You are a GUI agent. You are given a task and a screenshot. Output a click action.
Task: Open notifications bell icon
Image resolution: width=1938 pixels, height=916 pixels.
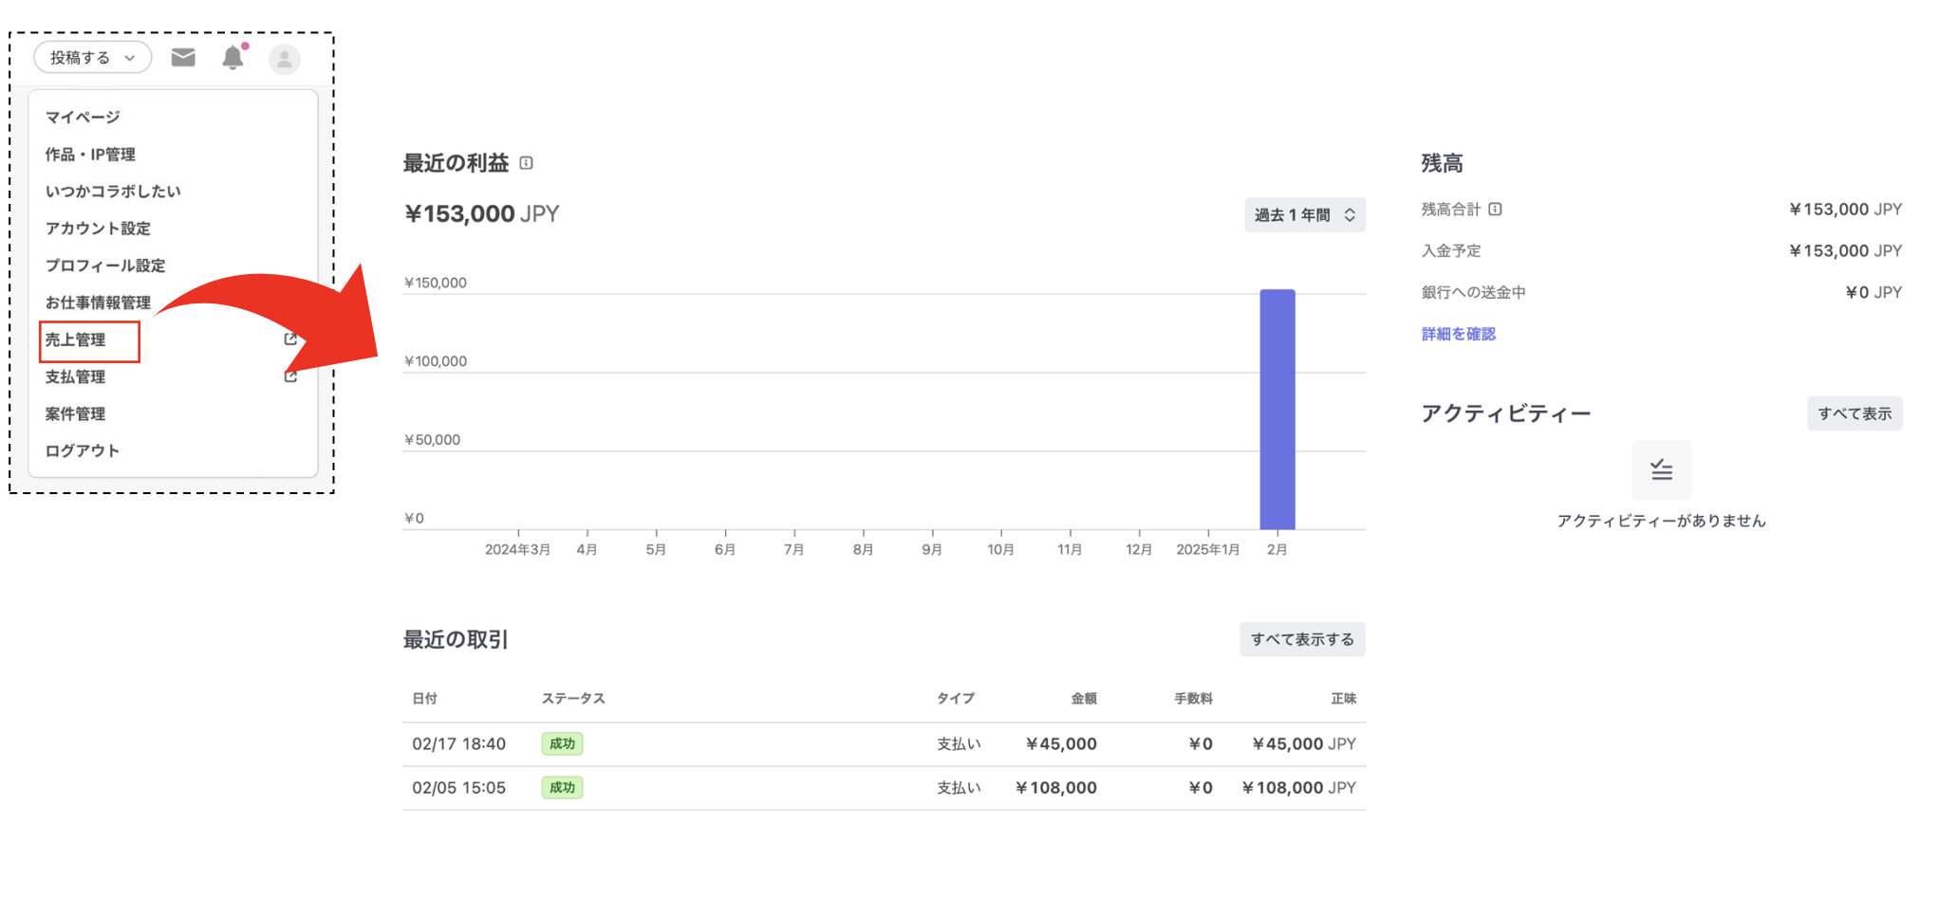click(x=233, y=58)
